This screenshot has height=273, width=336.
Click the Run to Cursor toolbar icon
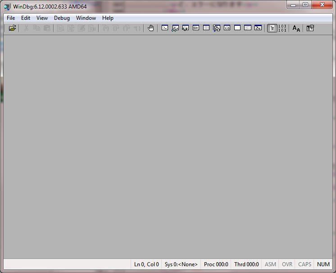137,28
